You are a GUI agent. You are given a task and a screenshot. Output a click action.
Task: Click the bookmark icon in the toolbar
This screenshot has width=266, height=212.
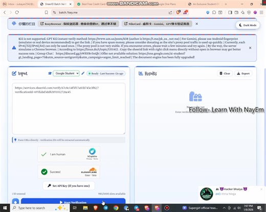pos(46,12)
